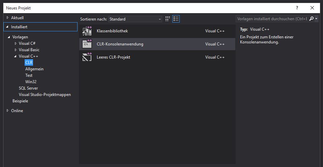Click the Installiert label

[x=19, y=27]
